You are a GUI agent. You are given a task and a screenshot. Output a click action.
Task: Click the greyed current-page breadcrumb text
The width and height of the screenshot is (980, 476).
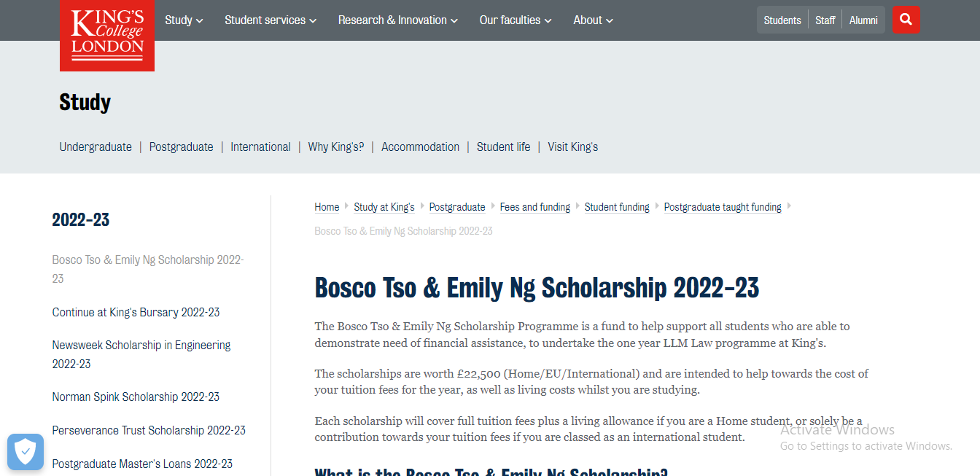[x=403, y=231]
